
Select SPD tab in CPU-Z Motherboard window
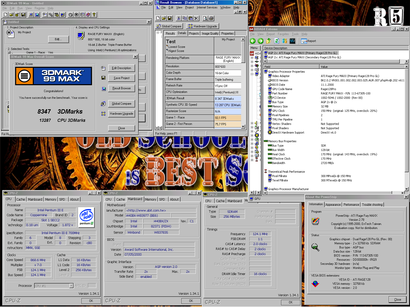point(162,200)
